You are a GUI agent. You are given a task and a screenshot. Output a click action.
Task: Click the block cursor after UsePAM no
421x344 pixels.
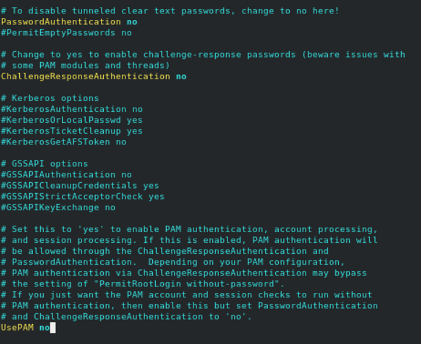pos(53,328)
